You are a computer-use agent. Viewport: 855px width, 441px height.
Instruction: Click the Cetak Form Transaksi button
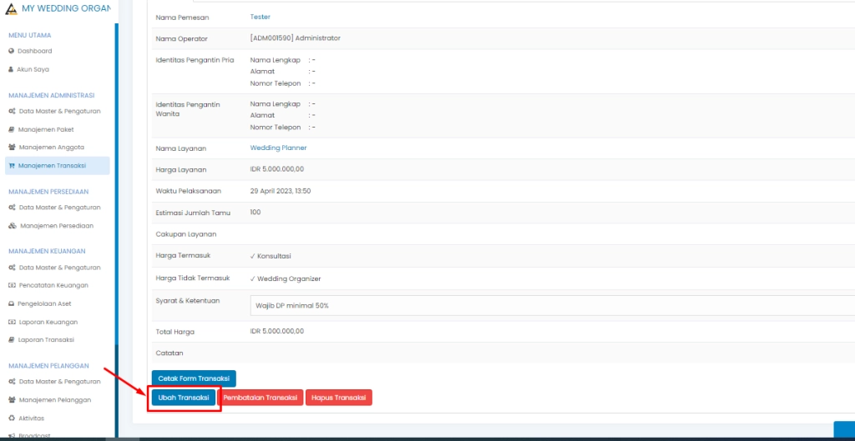pyautogui.click(x=194, y=378)
